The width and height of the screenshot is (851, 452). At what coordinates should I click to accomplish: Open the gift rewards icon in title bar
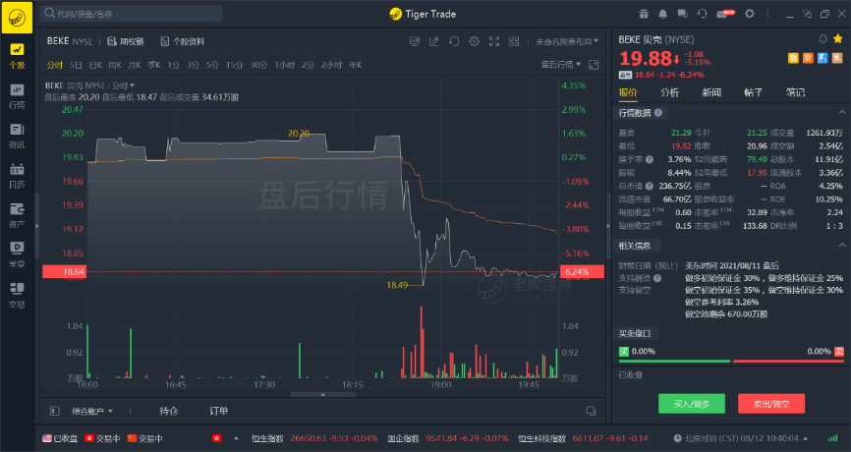[x=643, y=14]
